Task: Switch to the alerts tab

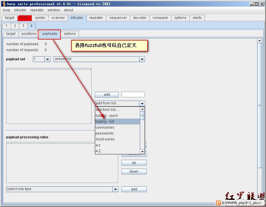Action: [x=197, y=18]
